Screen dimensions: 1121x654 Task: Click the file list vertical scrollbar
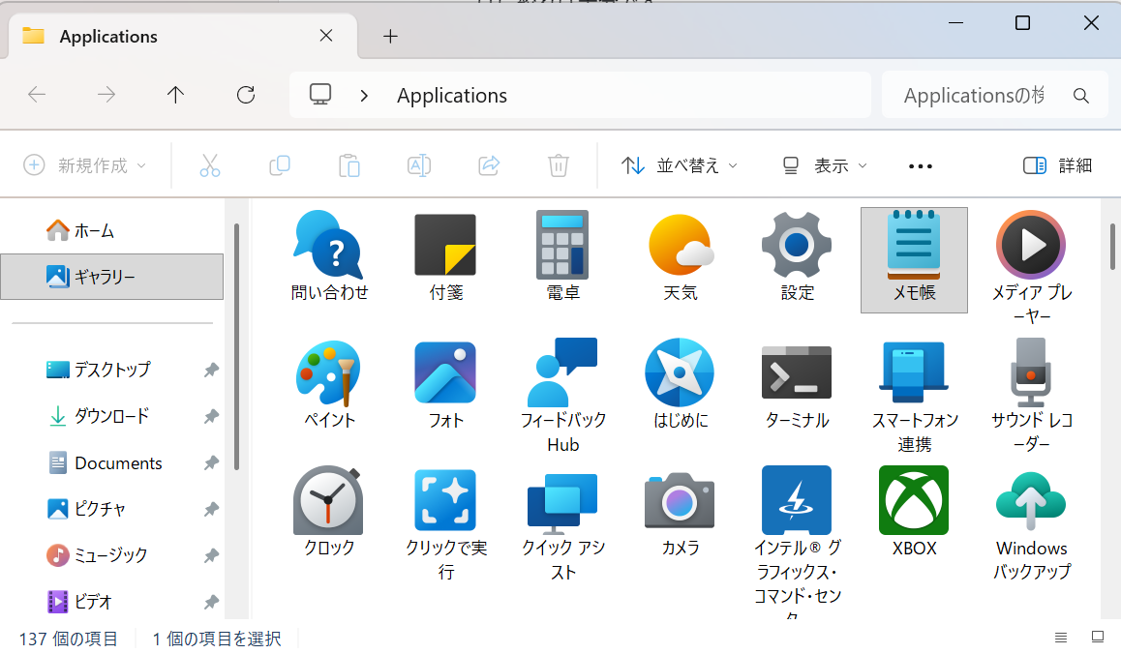(1112, 247)
